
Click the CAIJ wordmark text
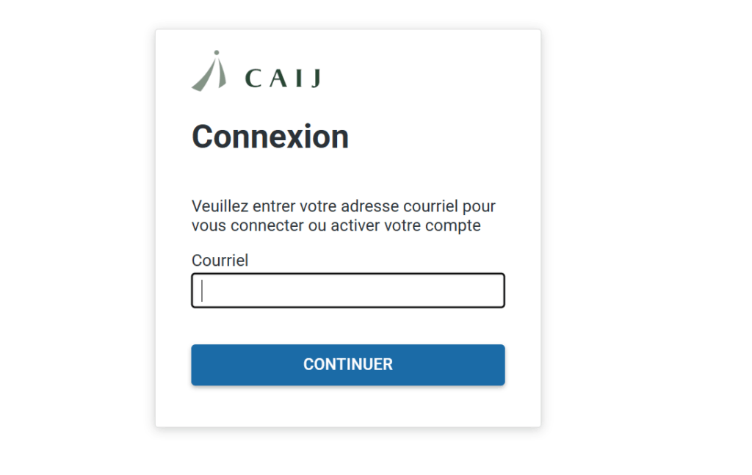point(283,78)
